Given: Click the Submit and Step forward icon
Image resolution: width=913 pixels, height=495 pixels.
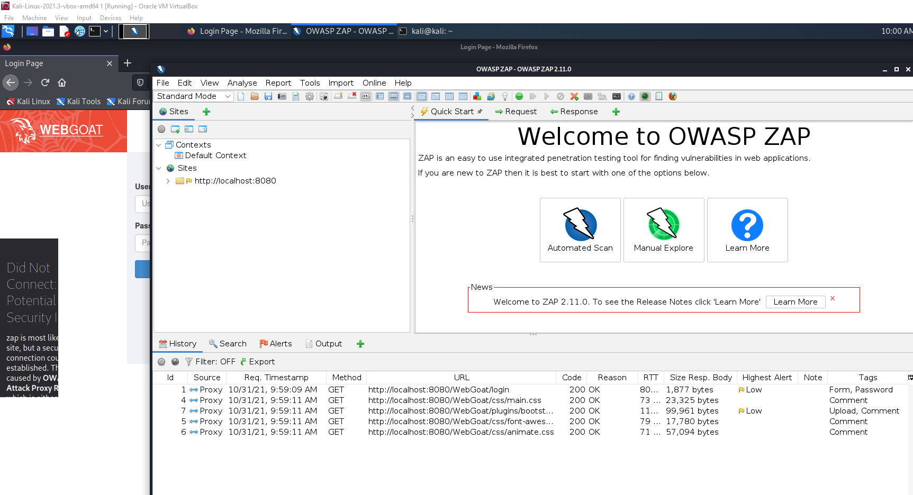Looking at the screenshot, I should pos(533,96).
